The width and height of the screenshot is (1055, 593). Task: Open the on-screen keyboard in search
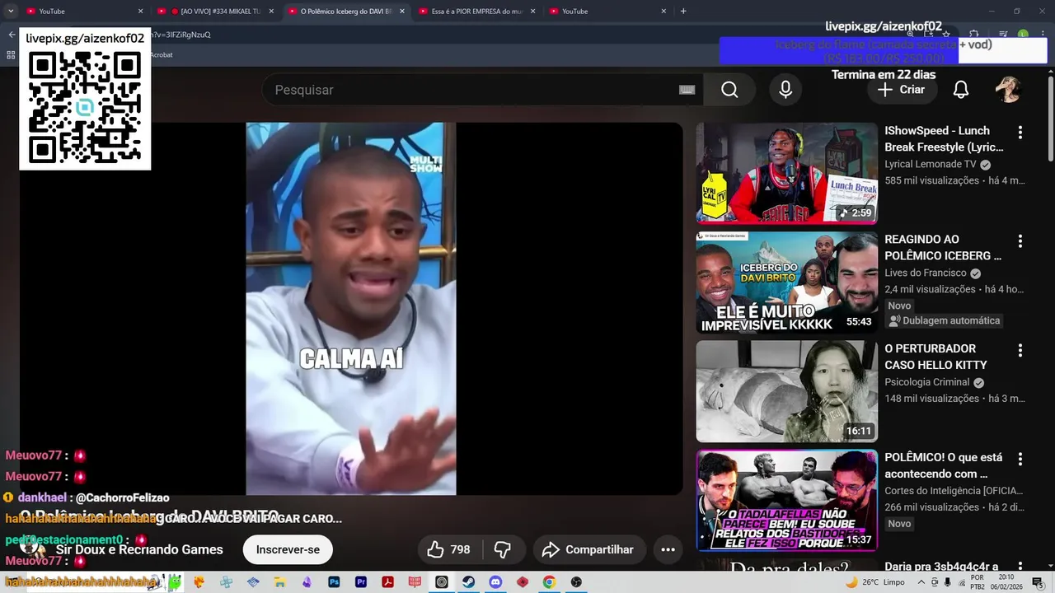click(687, 90)
